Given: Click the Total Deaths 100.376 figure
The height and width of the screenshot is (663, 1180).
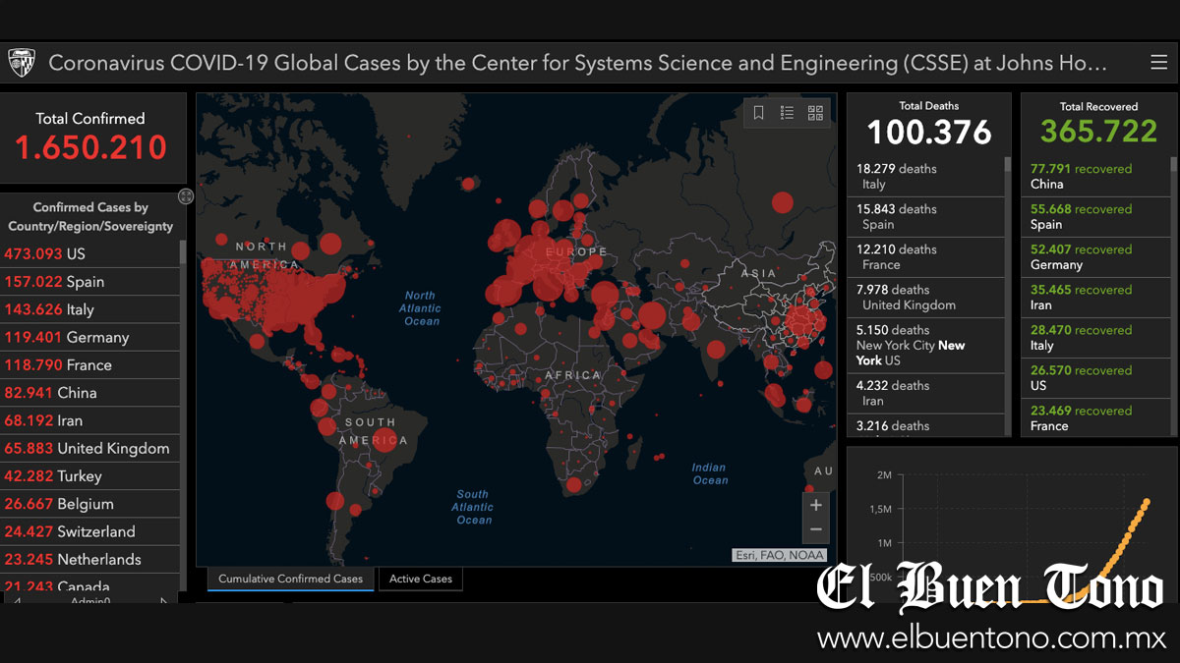Looking at the screenshot, I should pos(929,133).
